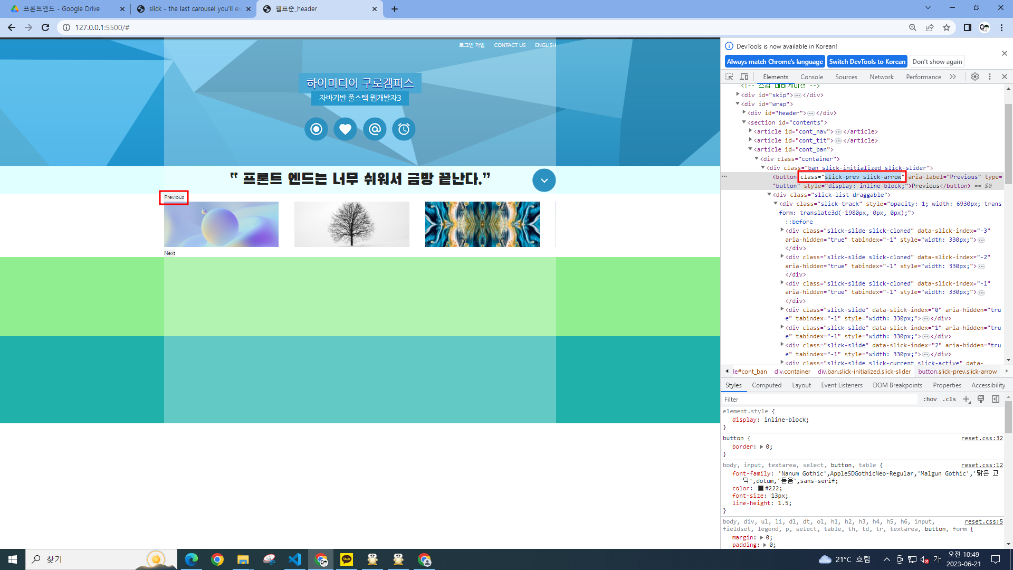Viewport: 1013px width, 570px height.
Task: Bookmark this page with the star icon
Action: [x=947, y=27]
